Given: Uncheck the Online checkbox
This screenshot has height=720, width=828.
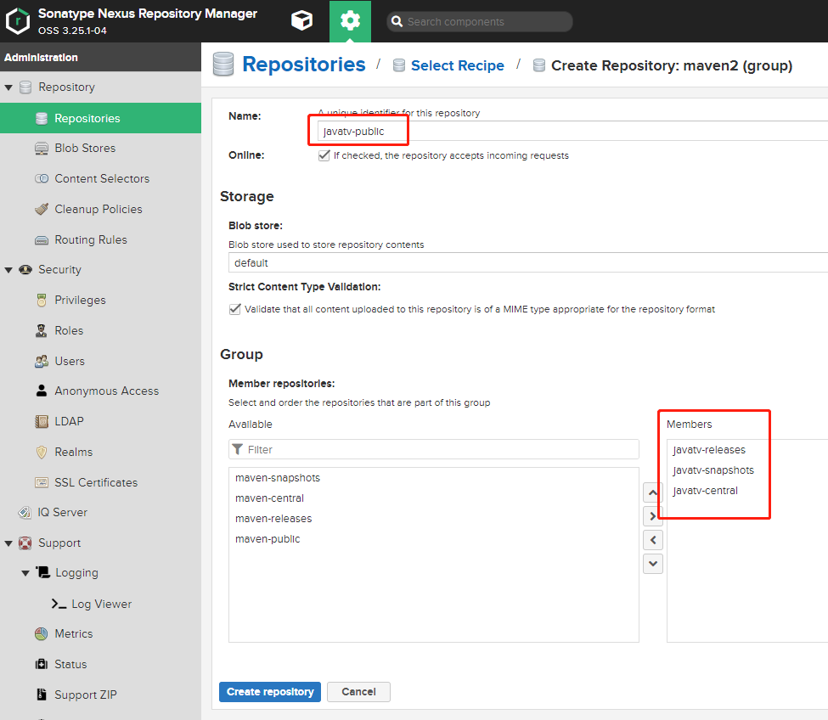Looking at the screenshot, I should point(324,155).
